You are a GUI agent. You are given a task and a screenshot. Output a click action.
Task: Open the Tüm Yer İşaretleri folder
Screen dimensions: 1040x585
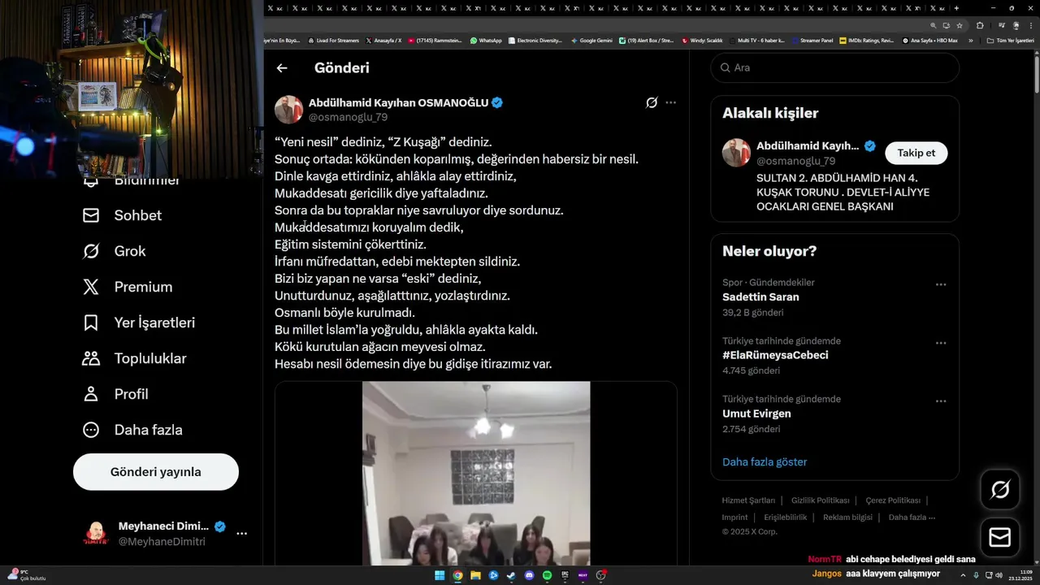[x=1010, y=40]
